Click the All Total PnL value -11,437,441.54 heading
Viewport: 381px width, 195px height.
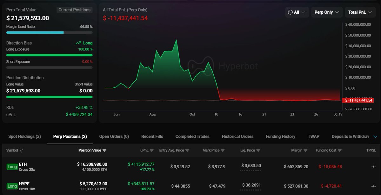(125, 18)
